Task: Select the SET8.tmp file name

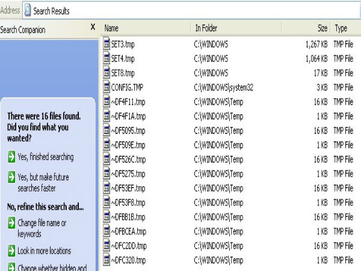Action: (x=123, y=73)
